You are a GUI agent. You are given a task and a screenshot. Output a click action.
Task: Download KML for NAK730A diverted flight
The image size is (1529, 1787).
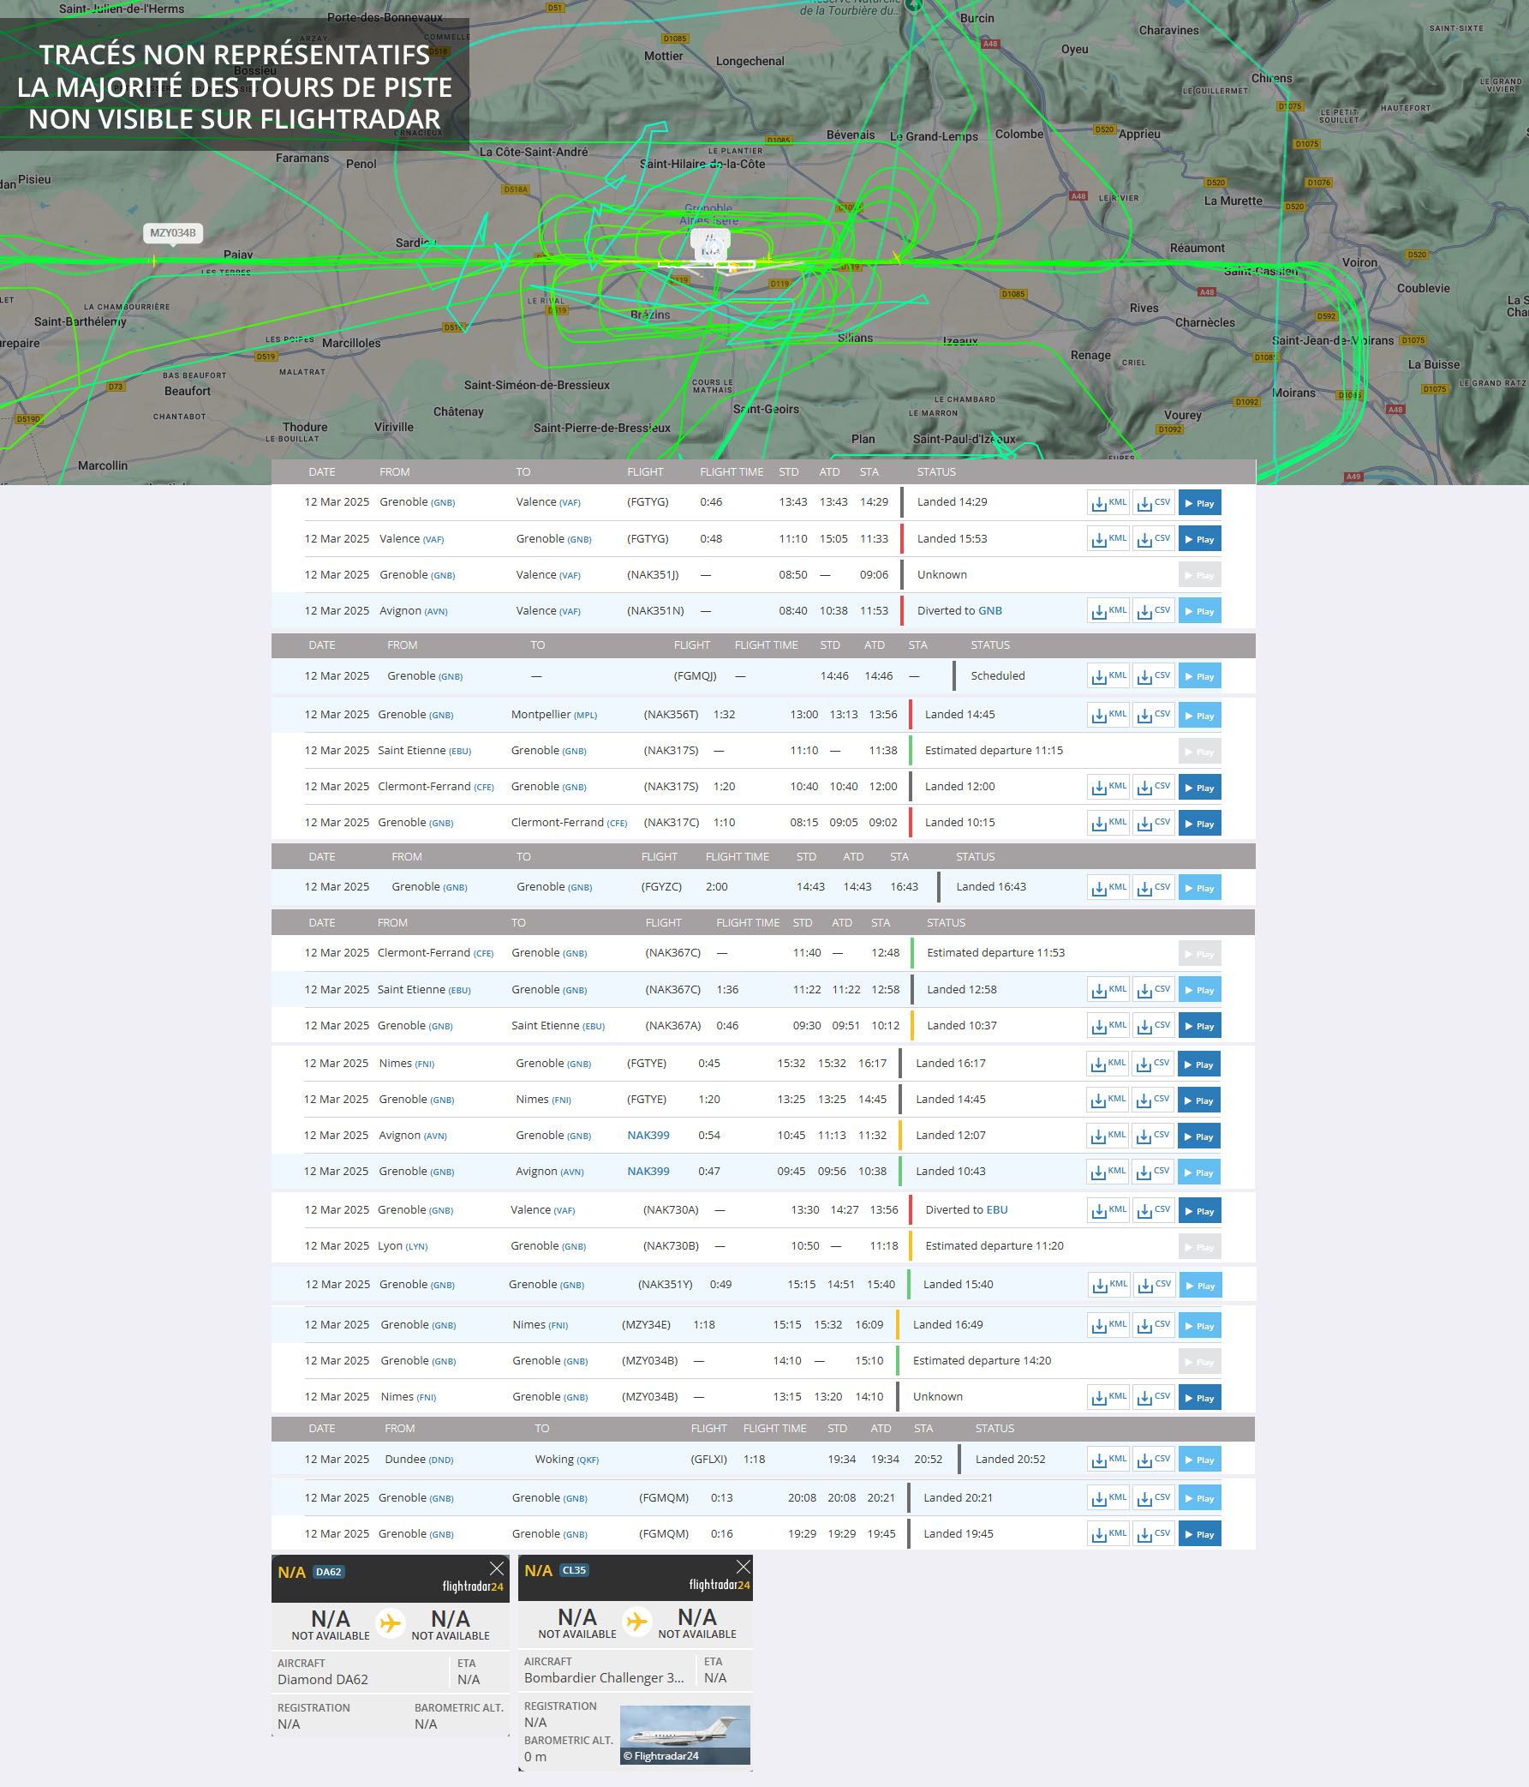point(1108,1211)
